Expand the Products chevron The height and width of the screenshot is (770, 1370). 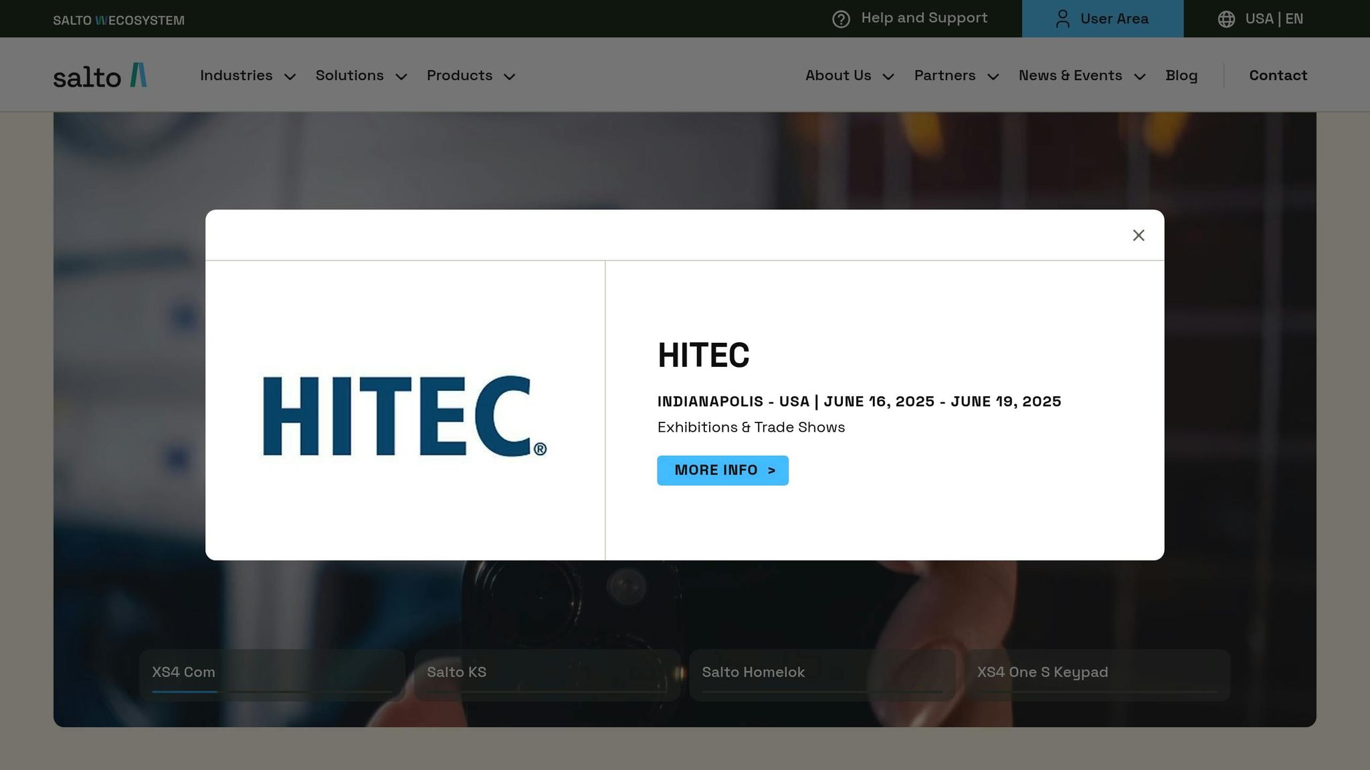click(509, 77)
